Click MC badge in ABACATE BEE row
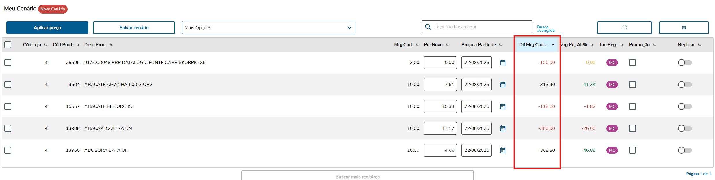The height and width of the screenshot is (180, 715). [x=612, y=106]
